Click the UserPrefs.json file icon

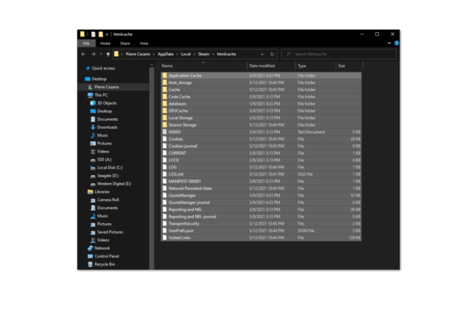coord(165,231)
